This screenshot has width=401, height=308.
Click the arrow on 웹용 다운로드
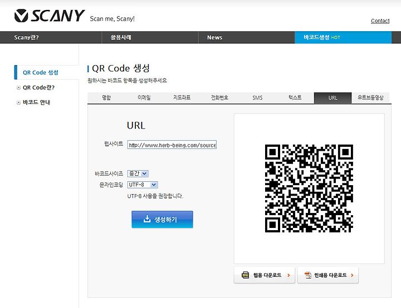288,275
